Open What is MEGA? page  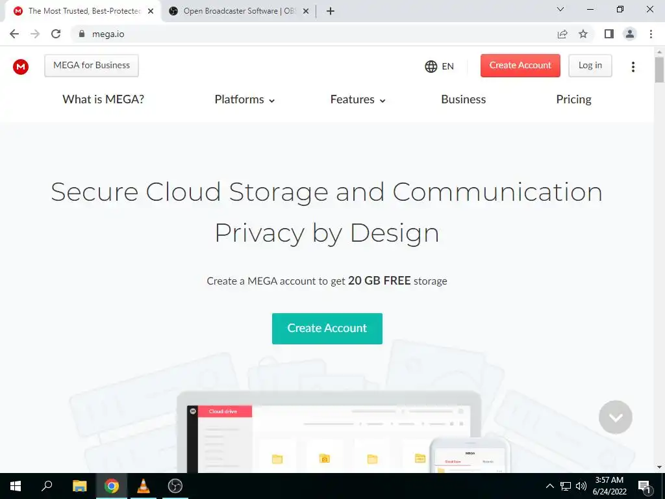click(x=103, y=99)
